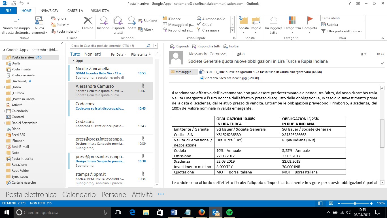Open the .doc attachment

261,72
